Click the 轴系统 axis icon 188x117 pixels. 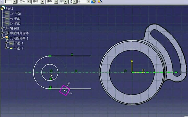pos(7,28)
